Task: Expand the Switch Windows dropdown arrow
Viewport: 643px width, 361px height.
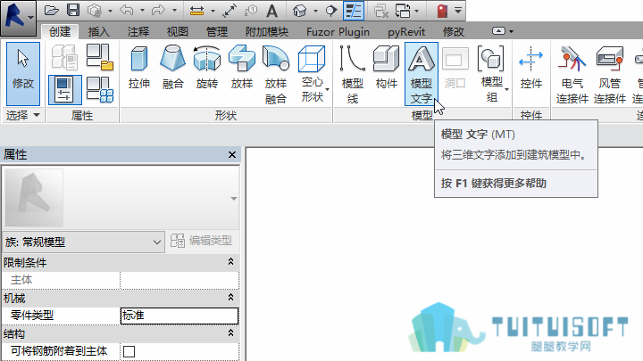Action: pos(417,11)
